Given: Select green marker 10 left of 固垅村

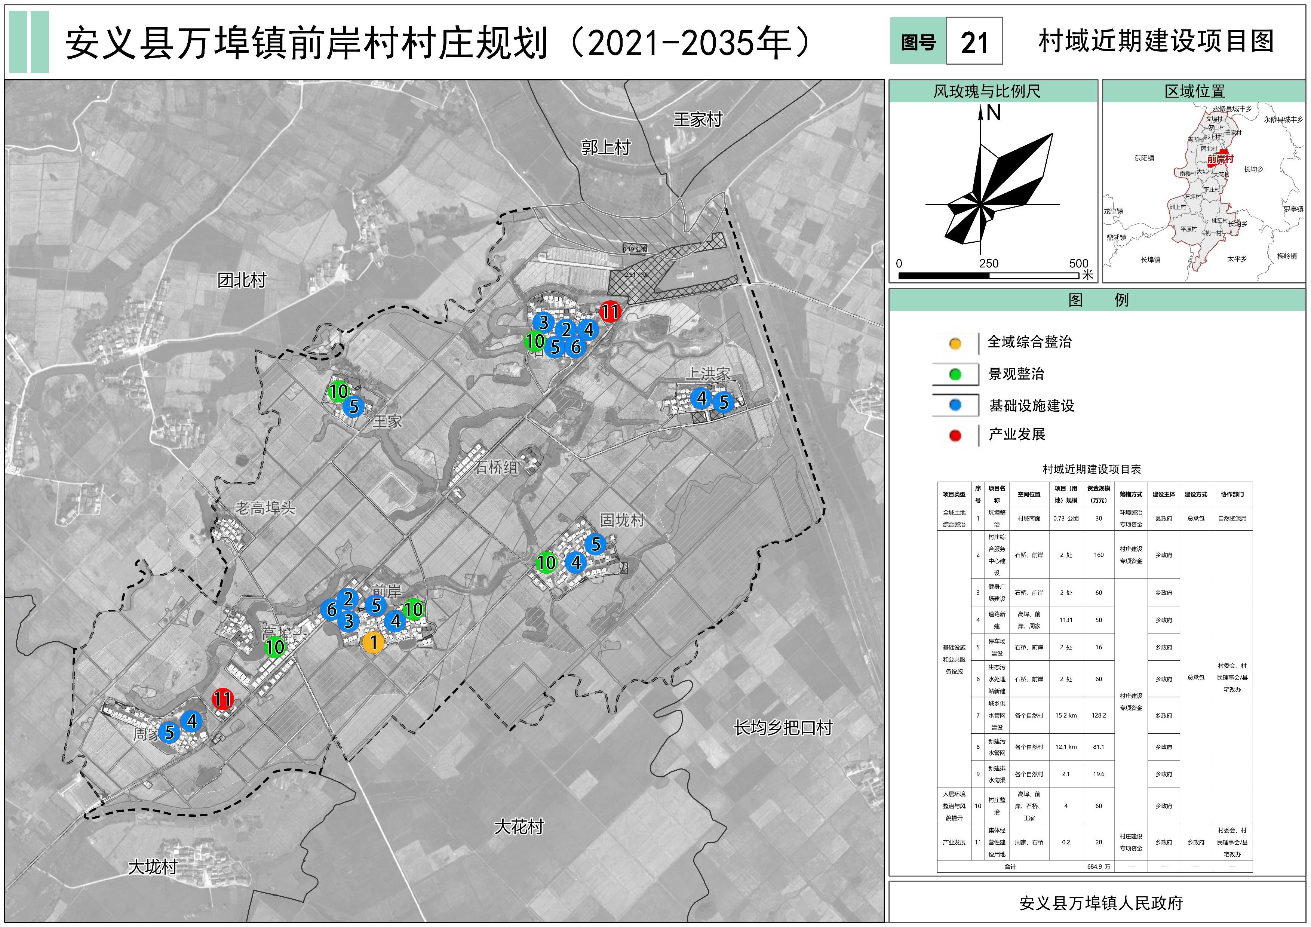Looking at the screenshot, I should 546,562.
